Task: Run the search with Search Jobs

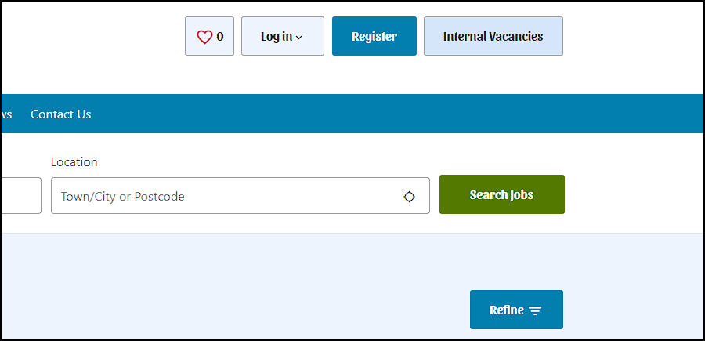Action: (x=502, y=194)
